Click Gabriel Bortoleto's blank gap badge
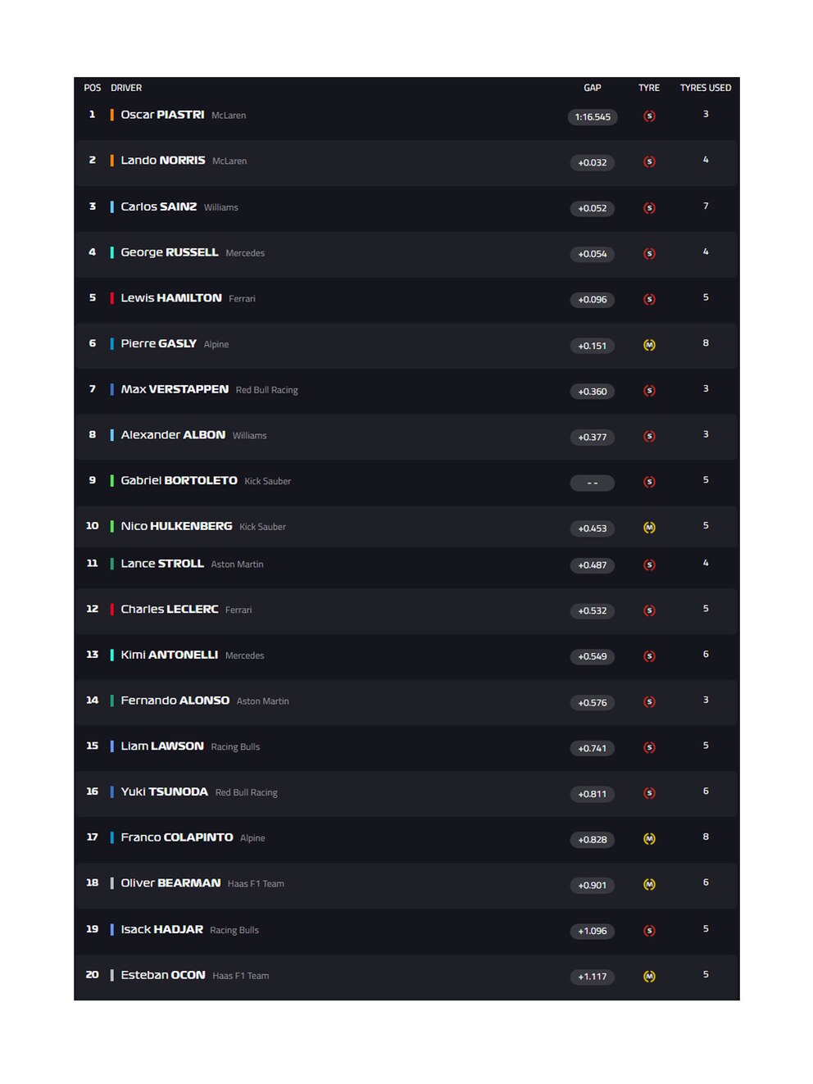The width and height of the screenshot is (813, 1084). point(592,483)
